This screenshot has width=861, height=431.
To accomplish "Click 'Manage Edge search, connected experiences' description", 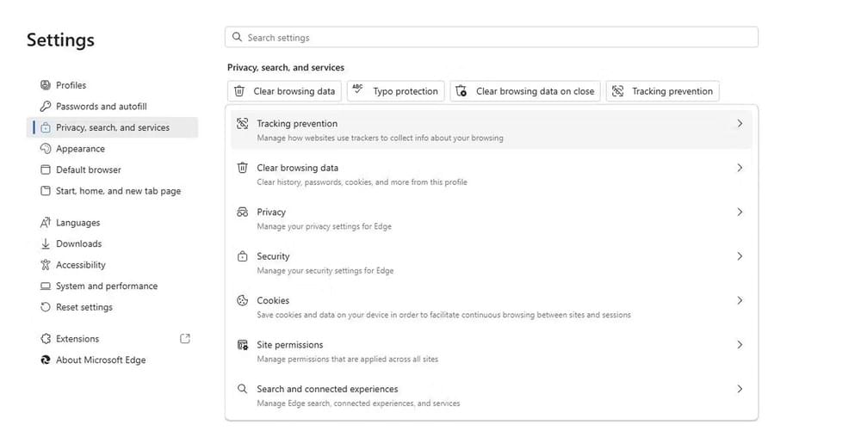I will coord(358,403).
